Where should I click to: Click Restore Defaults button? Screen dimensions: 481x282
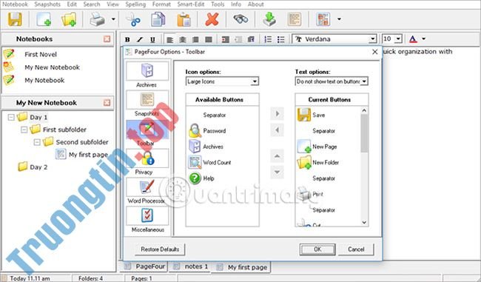(x=160, y=249)
